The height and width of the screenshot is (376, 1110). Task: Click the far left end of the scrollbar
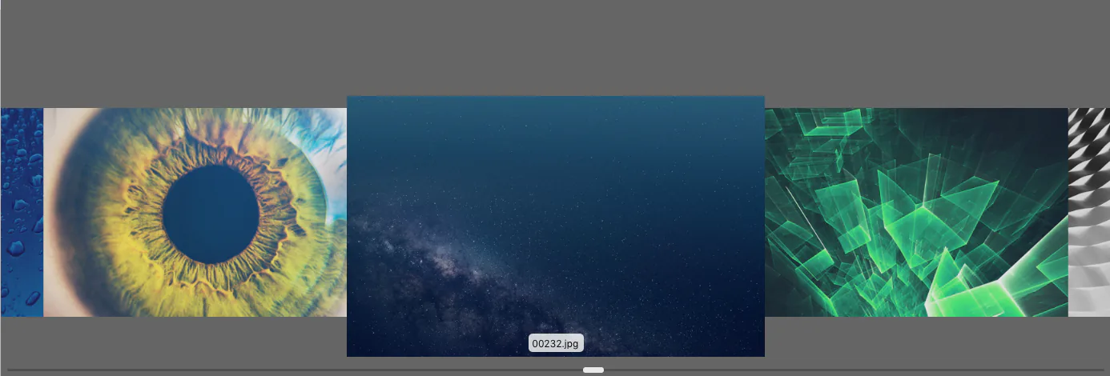11,370
